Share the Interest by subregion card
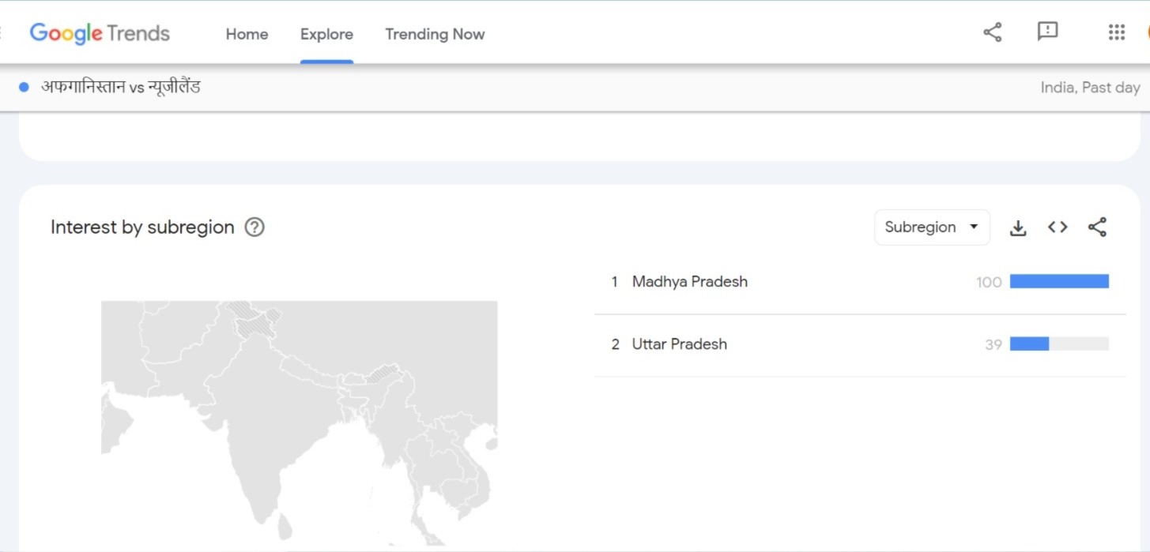 tap(1097, 227)
